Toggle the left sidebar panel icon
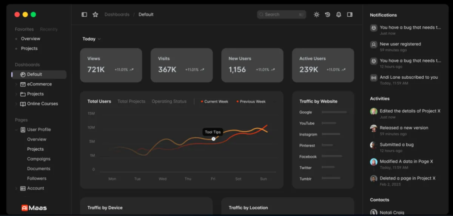The image size is (453, 216). (x=84, y=15)
